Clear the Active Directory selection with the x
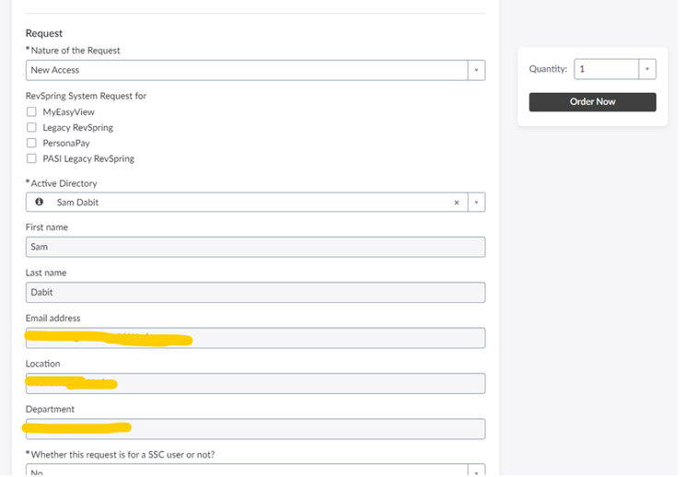The height and width of the screenshot is (477, 684). (x=457, y=203)
